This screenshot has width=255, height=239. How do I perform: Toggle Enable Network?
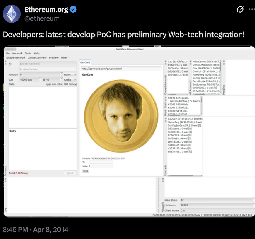tap(16, 58)
